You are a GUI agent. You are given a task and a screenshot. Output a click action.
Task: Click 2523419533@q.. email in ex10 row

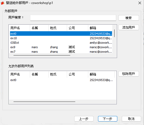[x=101, y=38]
